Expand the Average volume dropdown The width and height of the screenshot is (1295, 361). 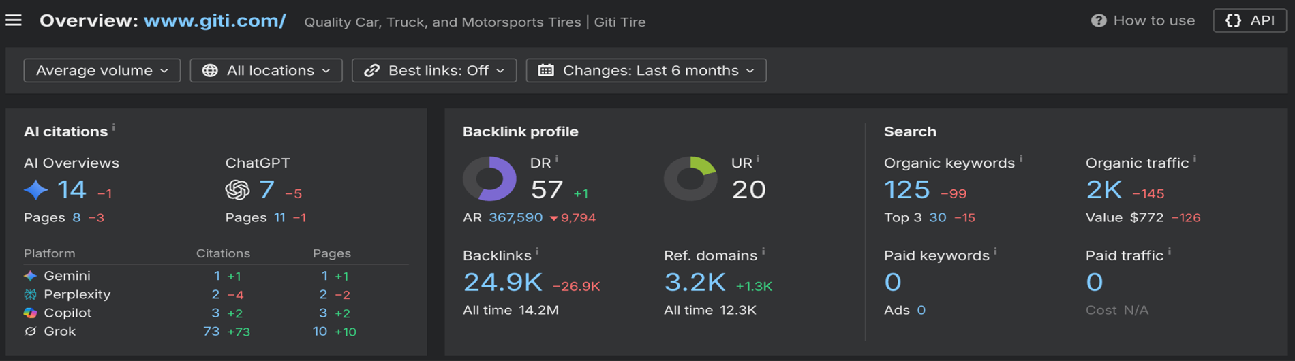[x=102, y=70]
